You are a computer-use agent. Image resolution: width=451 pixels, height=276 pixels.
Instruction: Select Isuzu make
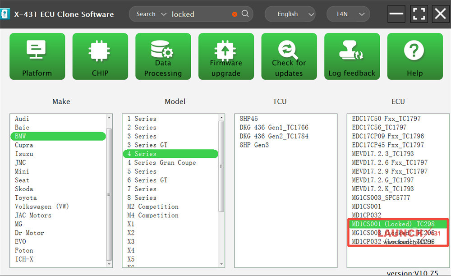click(x=24, y=154)
